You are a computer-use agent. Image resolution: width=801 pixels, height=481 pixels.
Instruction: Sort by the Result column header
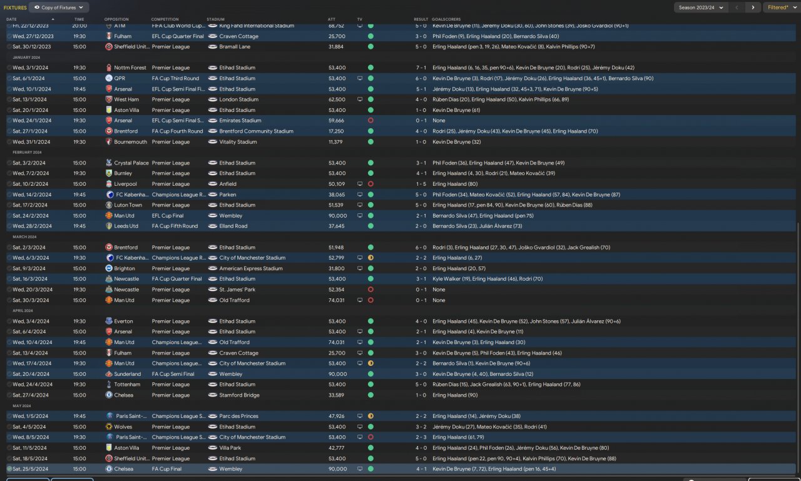421,19
